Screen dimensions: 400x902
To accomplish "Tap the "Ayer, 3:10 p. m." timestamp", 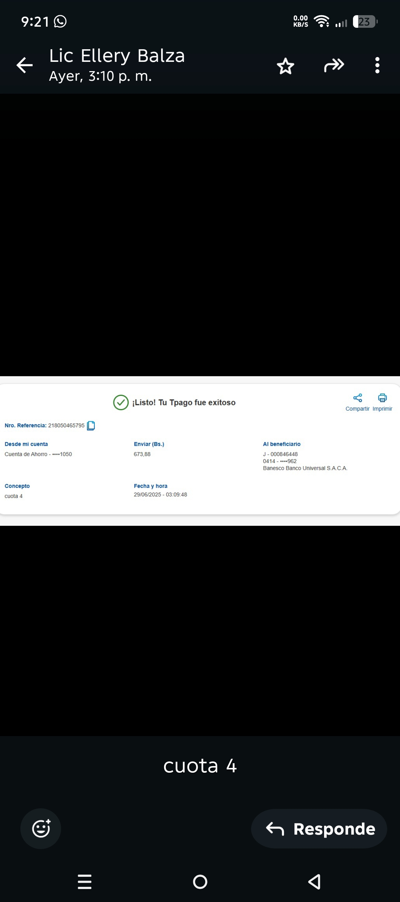I will coord(100,76).
